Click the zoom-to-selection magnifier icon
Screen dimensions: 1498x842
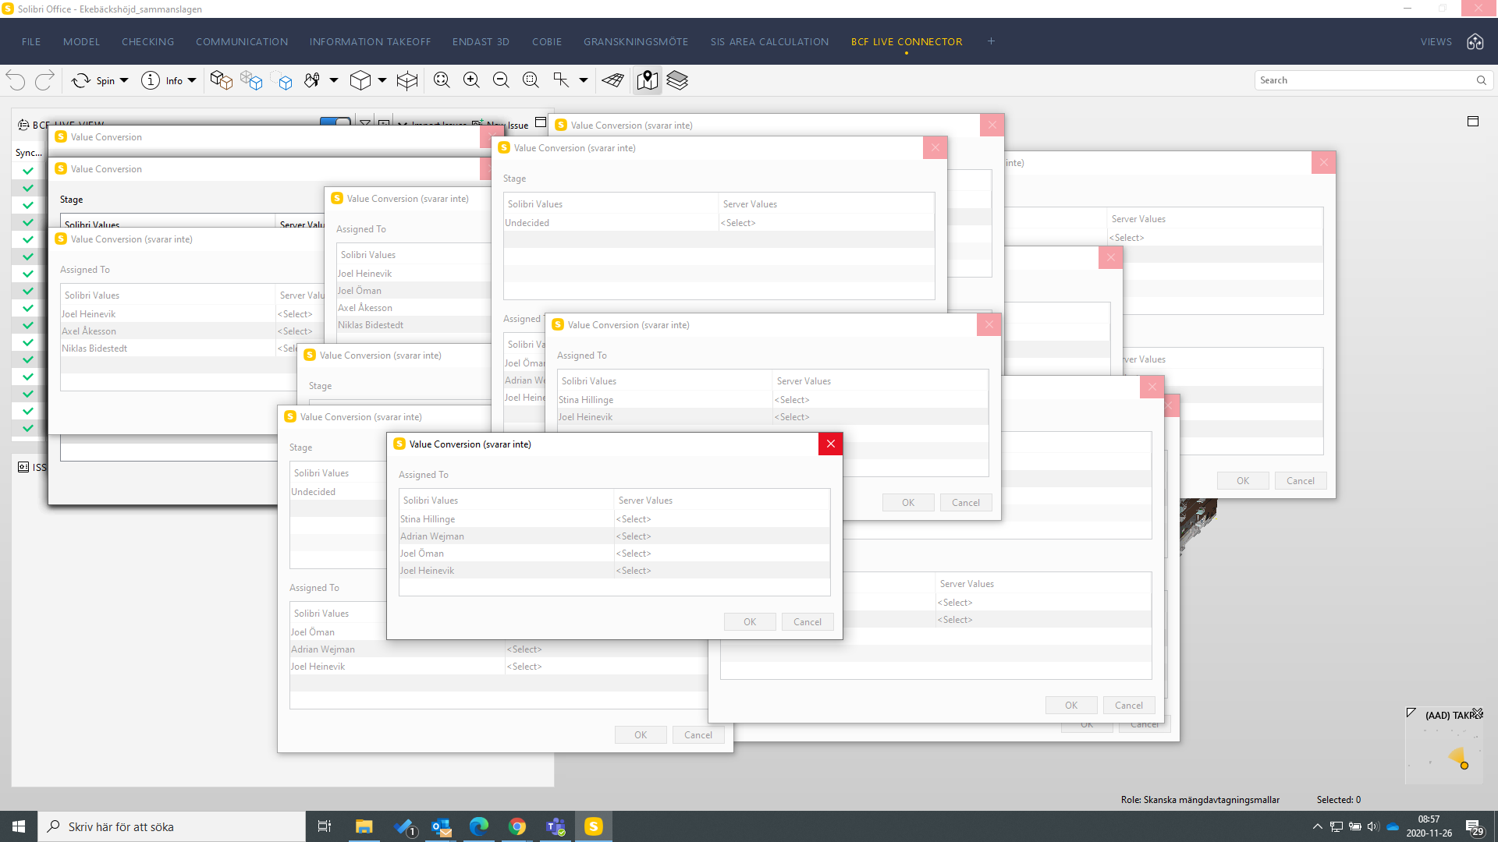click(531, 80)
